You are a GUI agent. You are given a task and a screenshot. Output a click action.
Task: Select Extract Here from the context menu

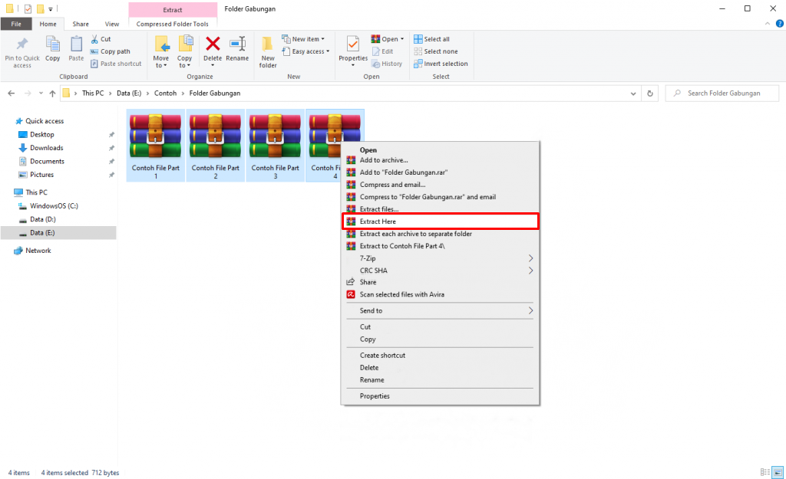(376, 221)
